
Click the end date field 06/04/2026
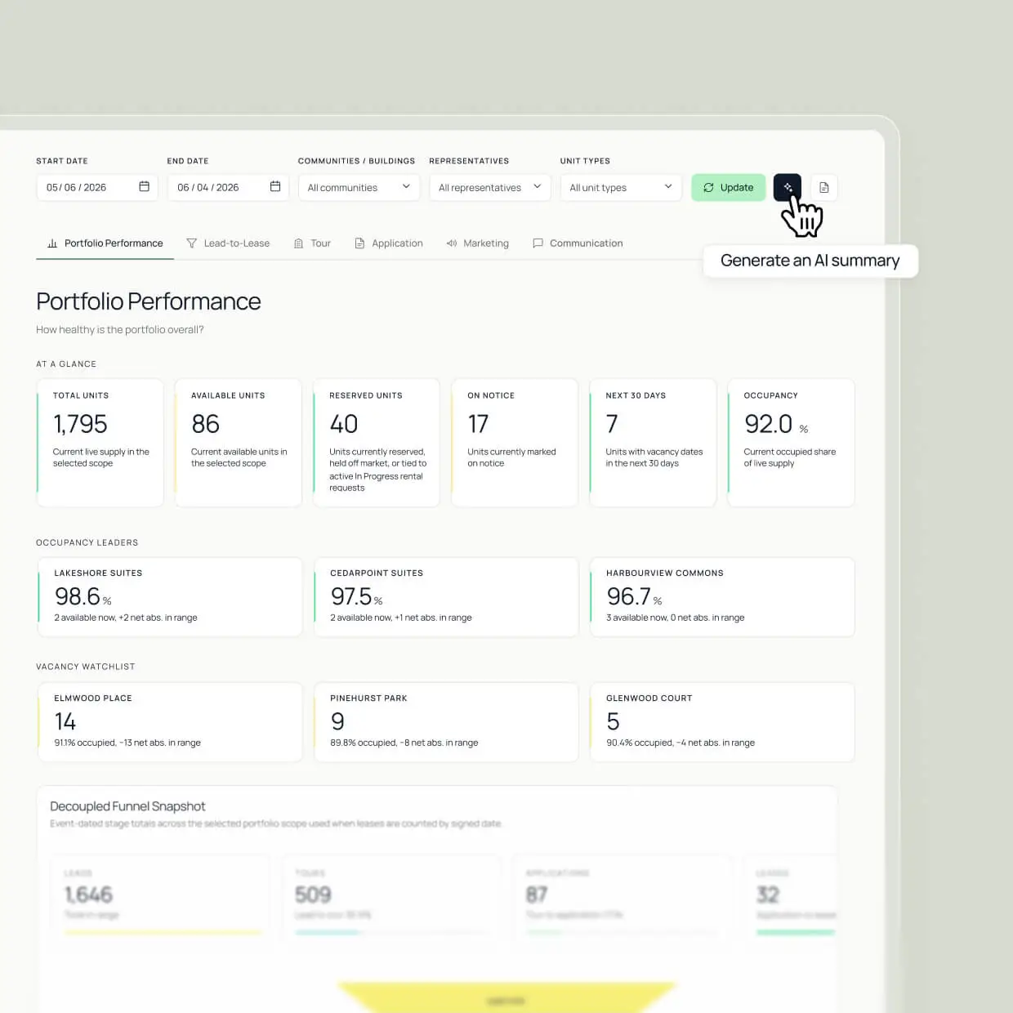(228, 187)
